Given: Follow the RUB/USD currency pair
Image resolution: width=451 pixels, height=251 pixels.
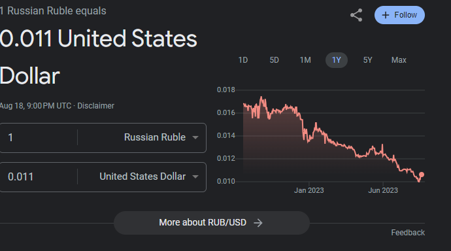Looking at the screenshot, I should 399,15.
